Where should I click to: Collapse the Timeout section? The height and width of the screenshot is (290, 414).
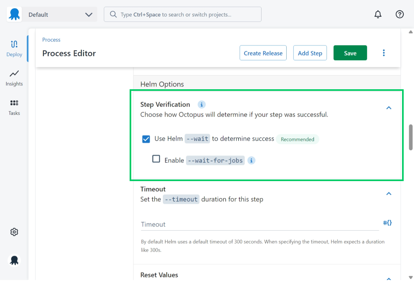tap(389, 194)
